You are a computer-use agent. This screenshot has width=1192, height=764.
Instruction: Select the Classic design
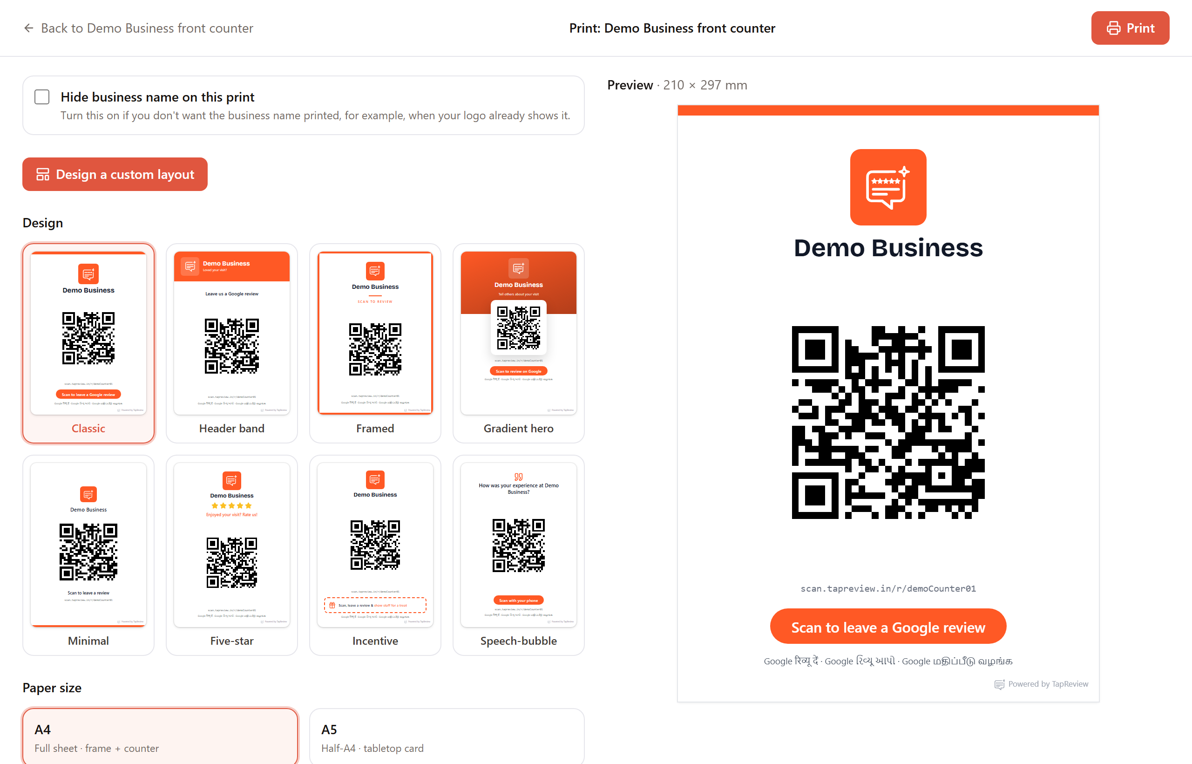coord(88,343)
